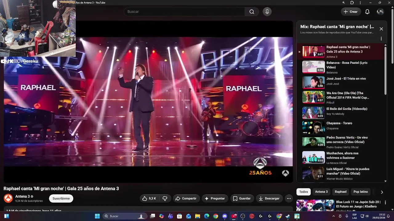Viewport: 394px width, 221px height.
Task: Open Google Chrome on the taskbar
Action: (215, 216)
